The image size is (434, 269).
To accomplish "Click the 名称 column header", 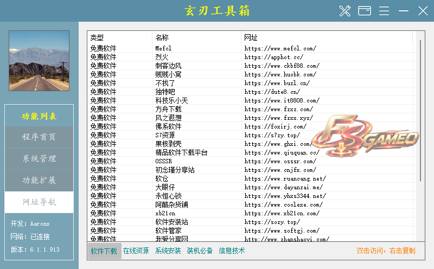I will point(196,37).
